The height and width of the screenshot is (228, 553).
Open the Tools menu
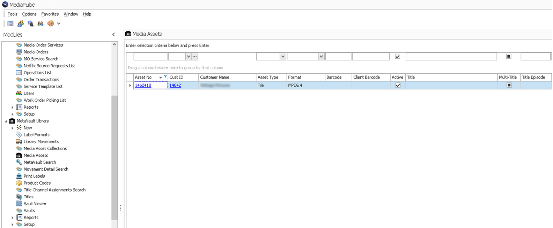(x=13, y=14)
